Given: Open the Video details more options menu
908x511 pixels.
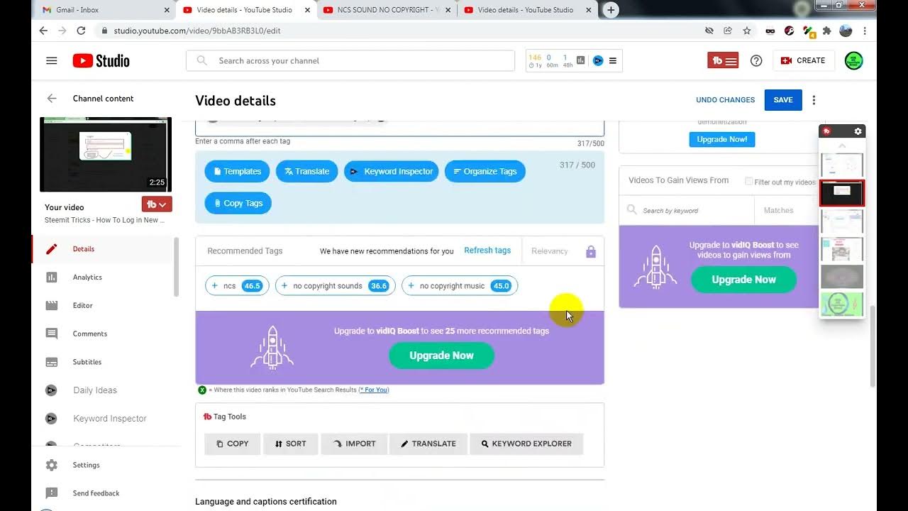Looking at the screenshot, I should (x=814, y=100).
